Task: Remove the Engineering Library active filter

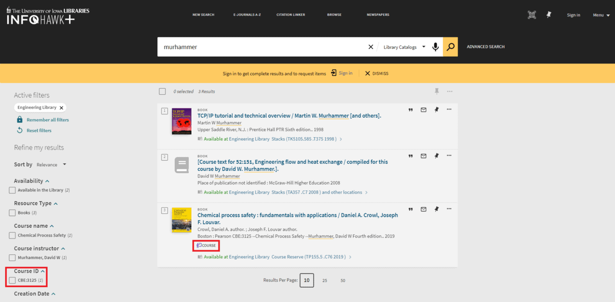Action: coord(61,108)
